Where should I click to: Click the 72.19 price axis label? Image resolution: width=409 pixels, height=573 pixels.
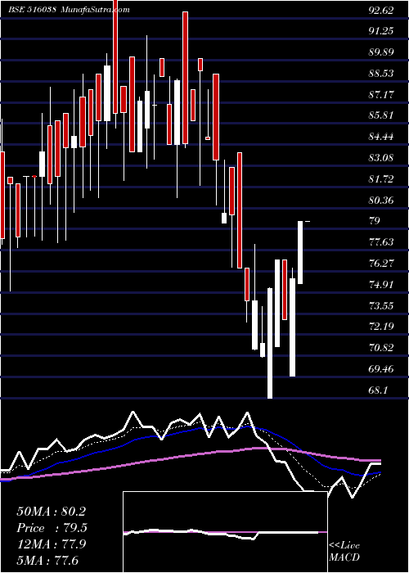click(x=381, y=327)
